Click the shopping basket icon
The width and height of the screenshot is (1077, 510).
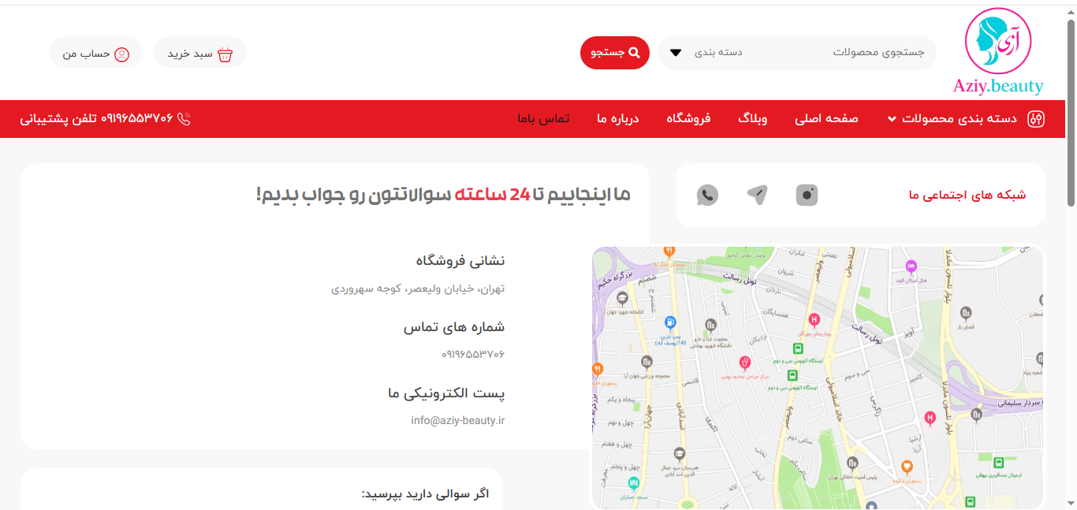click(x=225, y=54)
